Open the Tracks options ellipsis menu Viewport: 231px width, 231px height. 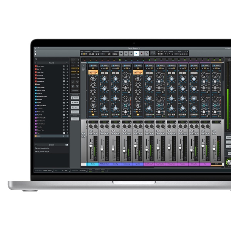click(67, 63)
